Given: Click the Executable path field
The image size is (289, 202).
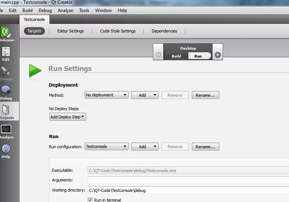Looking at the screenshot, I should (189, 170).
